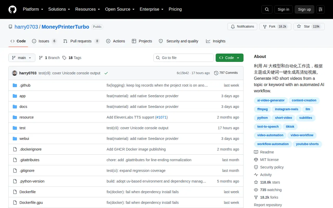Screen dimensions: 333x208
Task: Open the app folder icon
Action: pos(15,96)
